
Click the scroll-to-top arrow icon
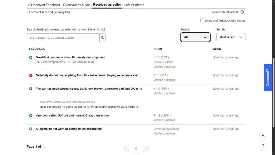coord(263,136)
